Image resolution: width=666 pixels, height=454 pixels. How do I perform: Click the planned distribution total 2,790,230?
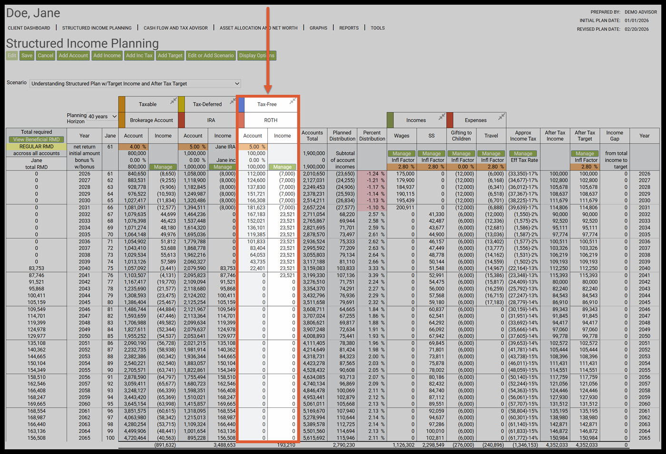(x=343, y=445)
